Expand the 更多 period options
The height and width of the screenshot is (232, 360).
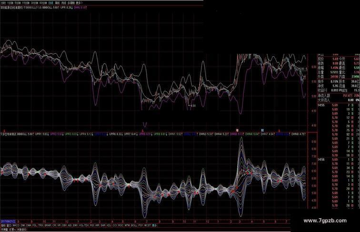coord(79,3)
